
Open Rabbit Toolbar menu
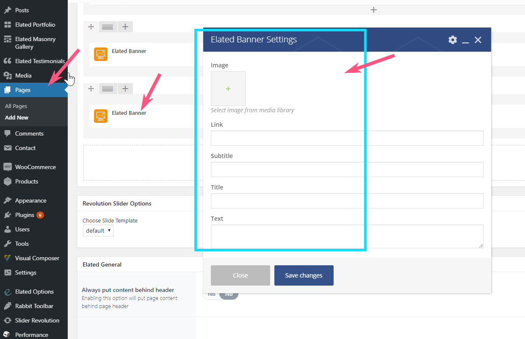point(34,306)
